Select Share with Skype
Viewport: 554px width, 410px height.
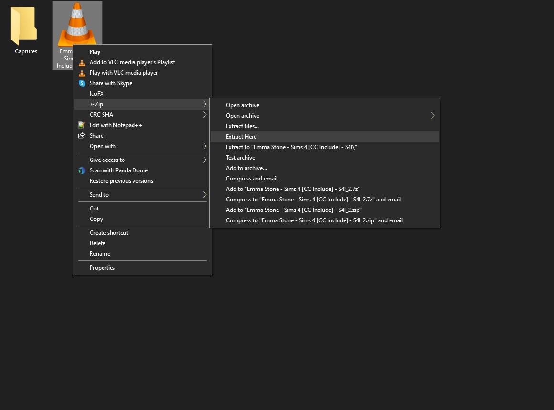[143, 83]
